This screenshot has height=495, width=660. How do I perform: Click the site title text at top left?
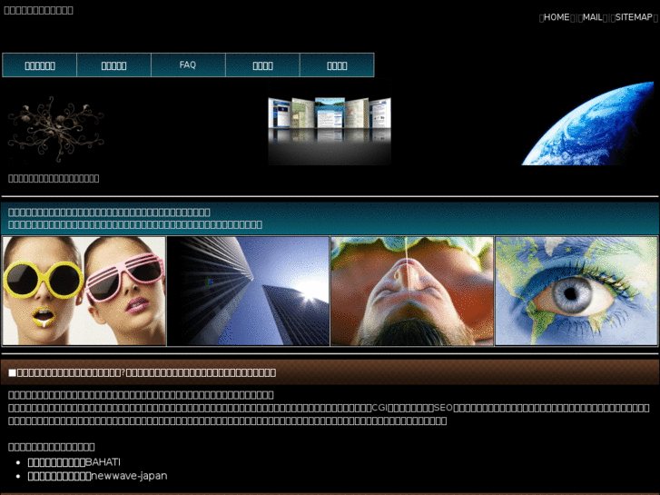pos(39,10)
